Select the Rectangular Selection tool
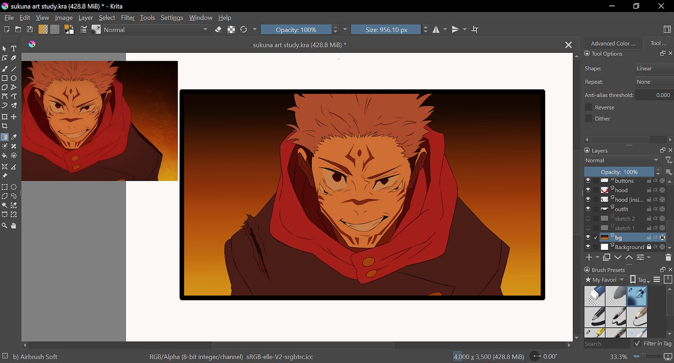The image size is (674, 363). [x=5, y=187]
